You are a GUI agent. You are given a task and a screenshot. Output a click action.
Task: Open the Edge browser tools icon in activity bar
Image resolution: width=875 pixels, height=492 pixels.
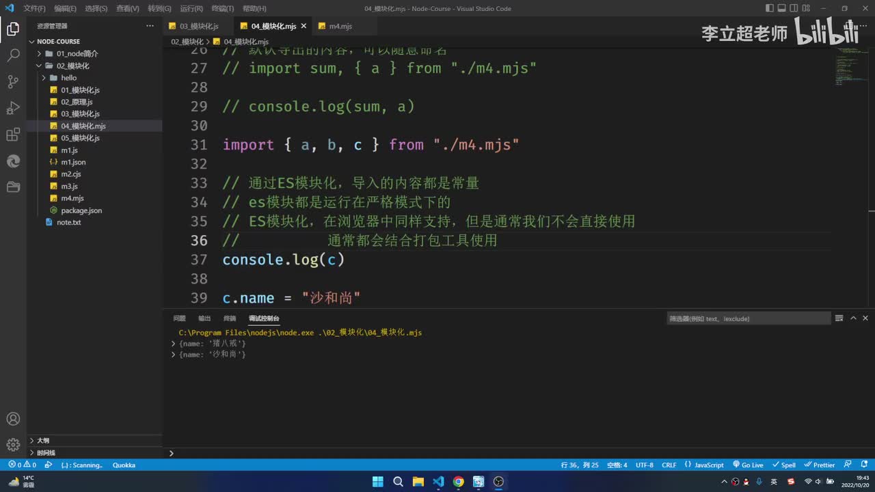click(13, 161)
